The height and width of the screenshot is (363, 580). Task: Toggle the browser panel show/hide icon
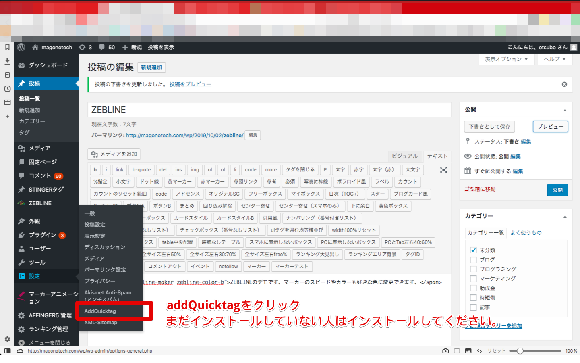[x=7, y=351]
